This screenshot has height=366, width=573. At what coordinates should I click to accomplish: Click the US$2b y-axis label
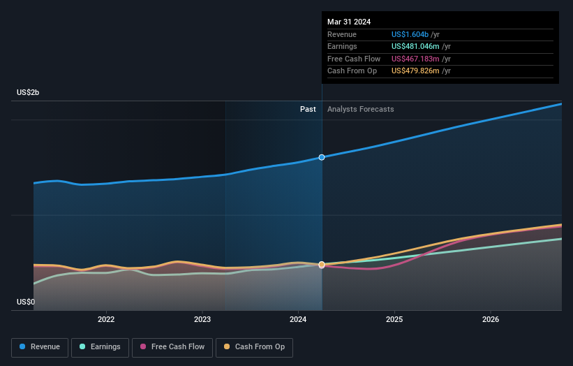click(x=28, y=92)
